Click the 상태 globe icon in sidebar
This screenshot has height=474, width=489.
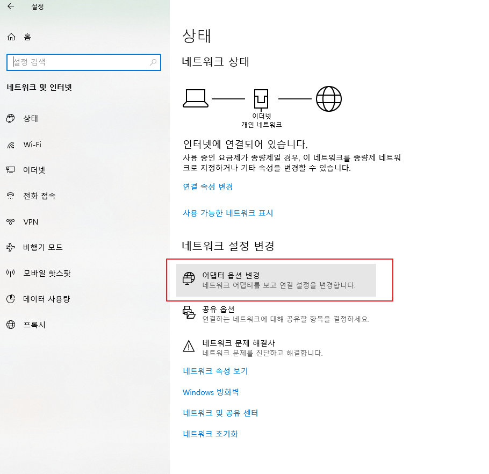[11, 118]
